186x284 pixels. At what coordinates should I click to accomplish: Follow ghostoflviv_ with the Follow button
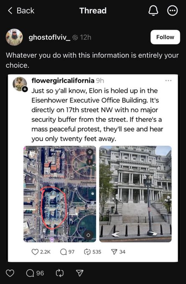165,37
